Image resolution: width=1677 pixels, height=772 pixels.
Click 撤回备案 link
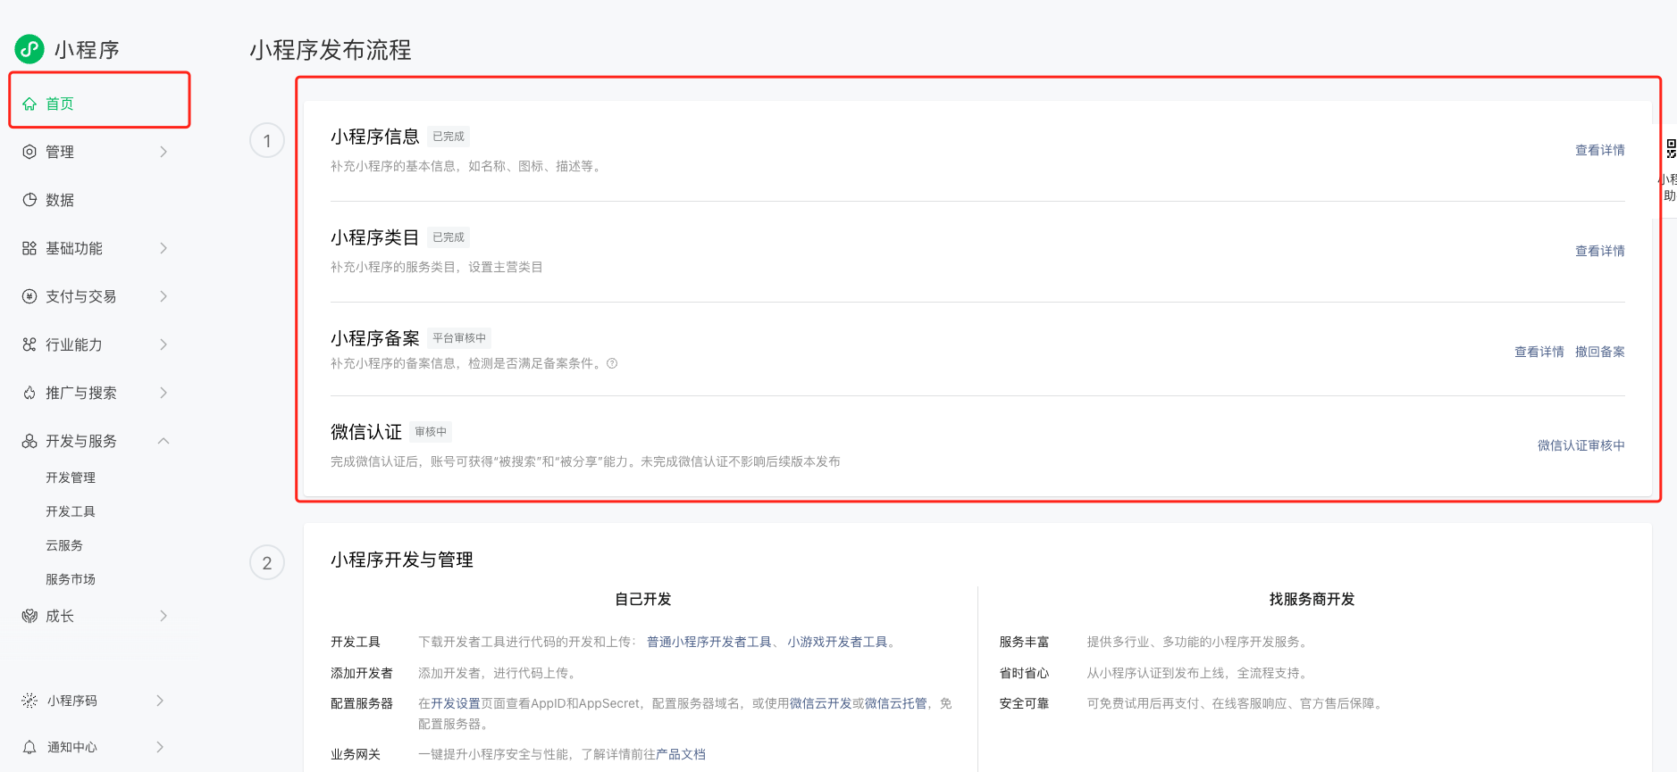click(1599, 352)
